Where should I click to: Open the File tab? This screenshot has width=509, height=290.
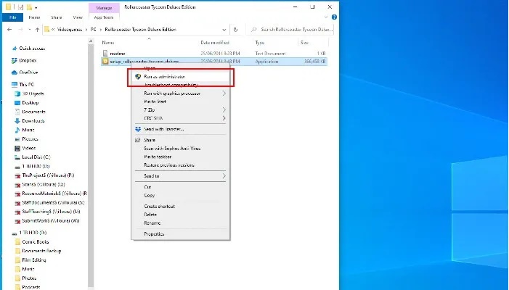click(x=12, y=17)
